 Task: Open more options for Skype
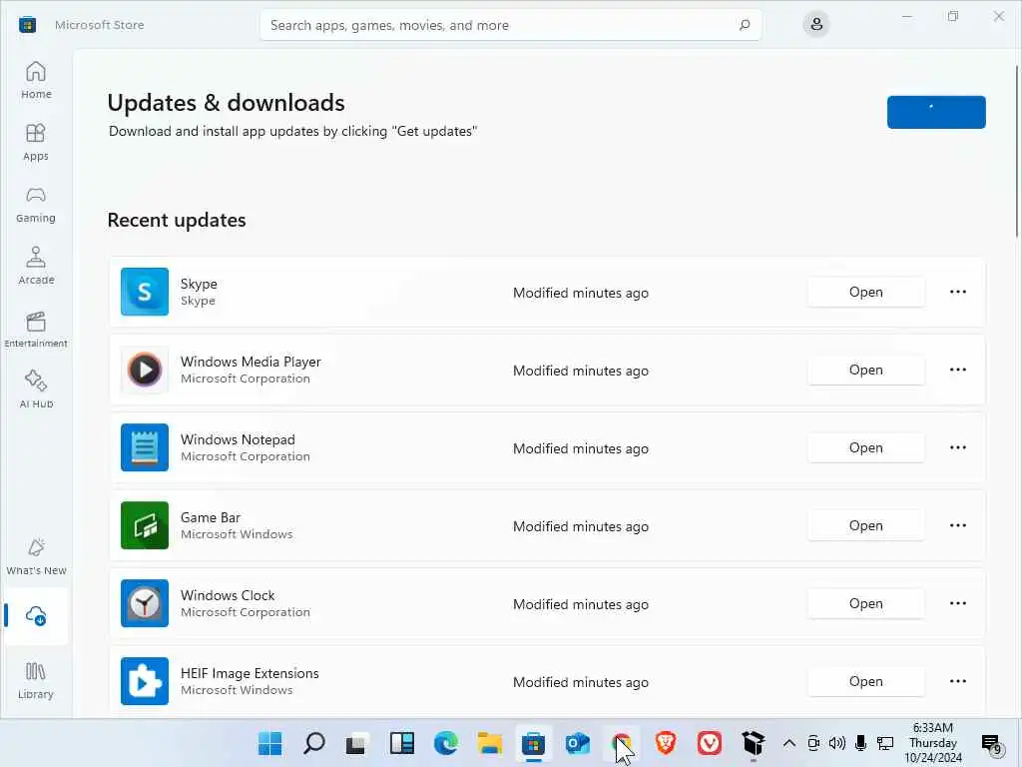point(957,292)
